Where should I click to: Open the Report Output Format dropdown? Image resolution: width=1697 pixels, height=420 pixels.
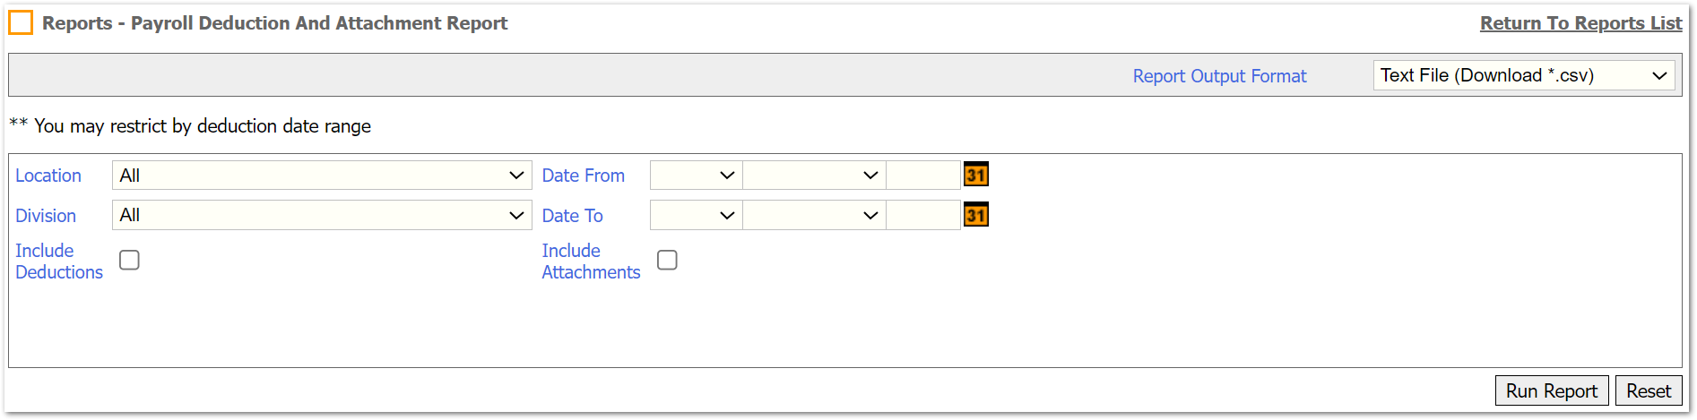pos(1524,75)
